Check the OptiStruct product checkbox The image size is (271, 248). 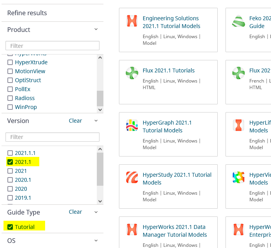point(10,80)
